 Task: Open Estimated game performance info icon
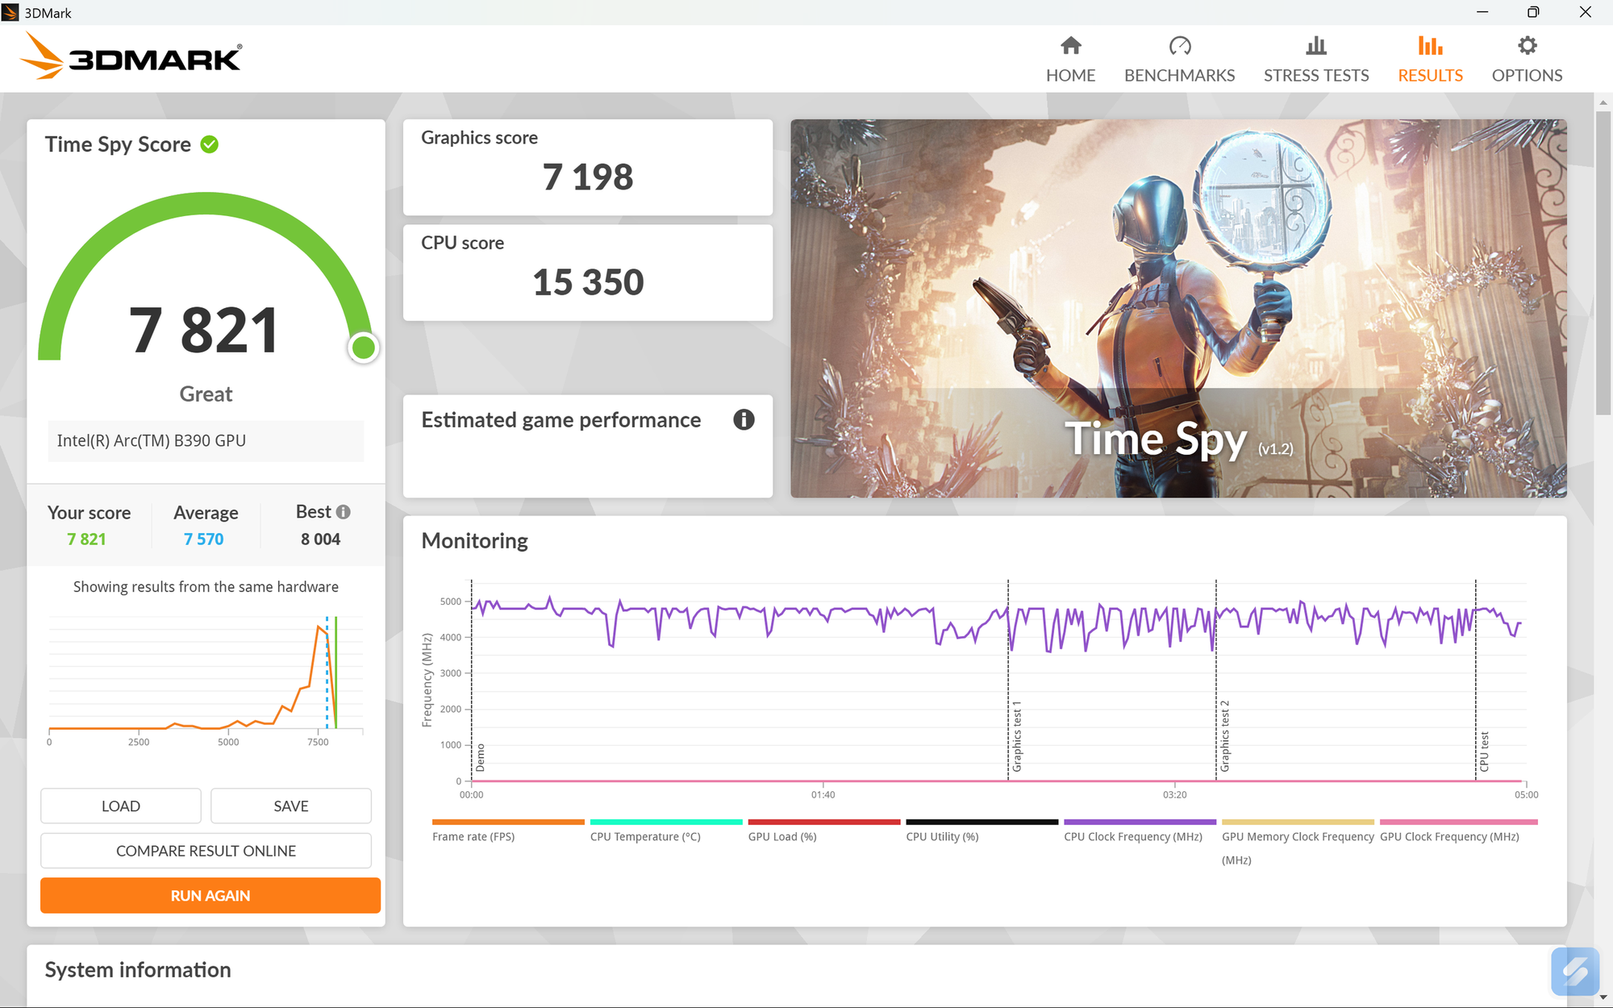tap(744, 419)
